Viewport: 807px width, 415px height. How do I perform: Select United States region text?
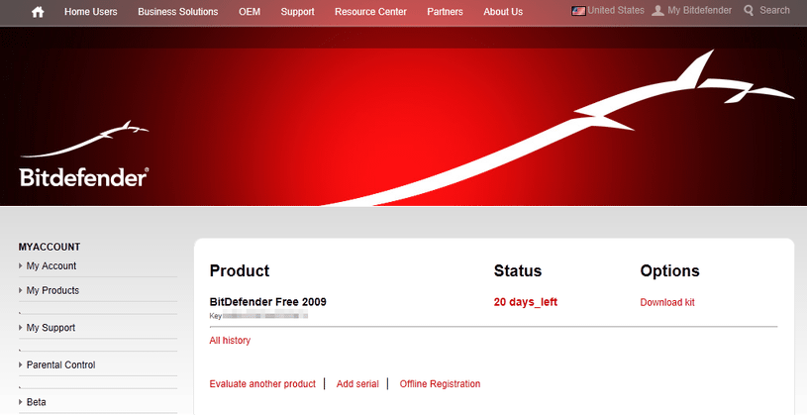616,10
